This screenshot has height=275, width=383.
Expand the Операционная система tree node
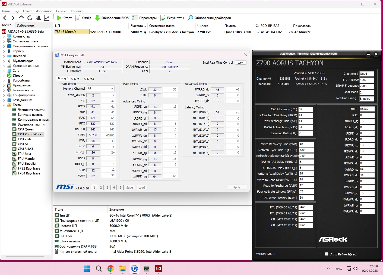(4, 46)
